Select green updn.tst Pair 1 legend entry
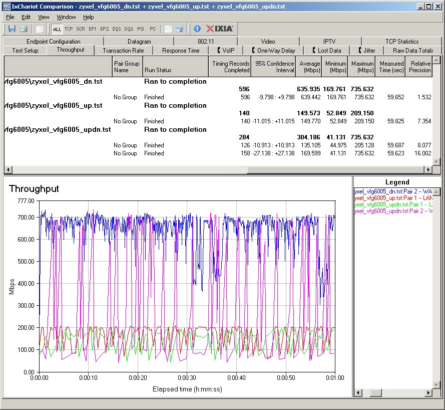445x410 pixels. 393,204
